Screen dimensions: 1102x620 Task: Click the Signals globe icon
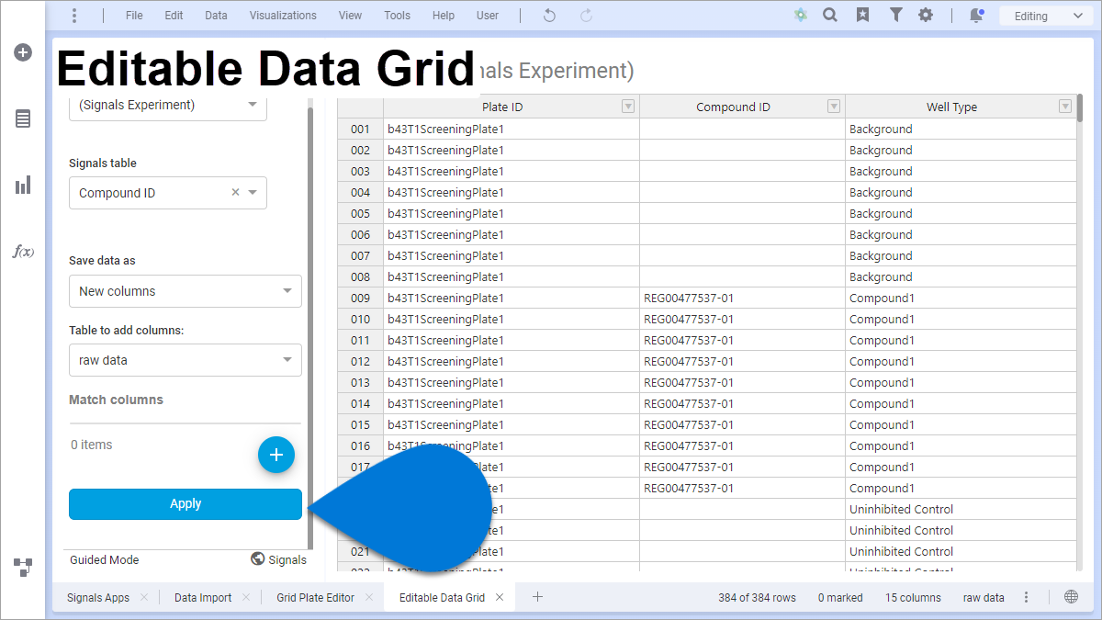258,559
